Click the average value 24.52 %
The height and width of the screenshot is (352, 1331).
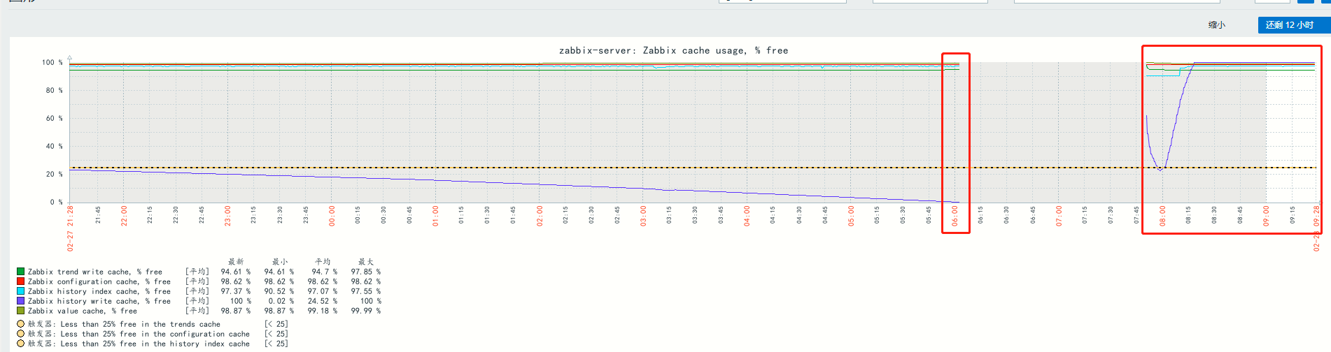tap(323, 301)
